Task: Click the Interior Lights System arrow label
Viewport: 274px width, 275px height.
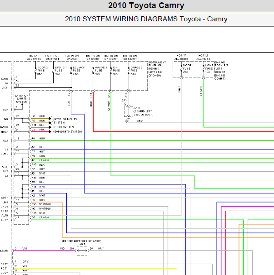Action: (65, 120)
